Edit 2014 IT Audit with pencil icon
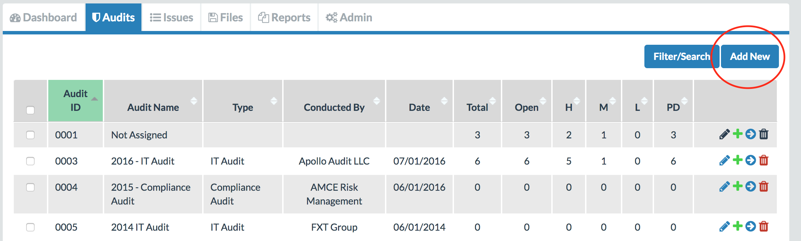801x241 pixels. (724, 226)
